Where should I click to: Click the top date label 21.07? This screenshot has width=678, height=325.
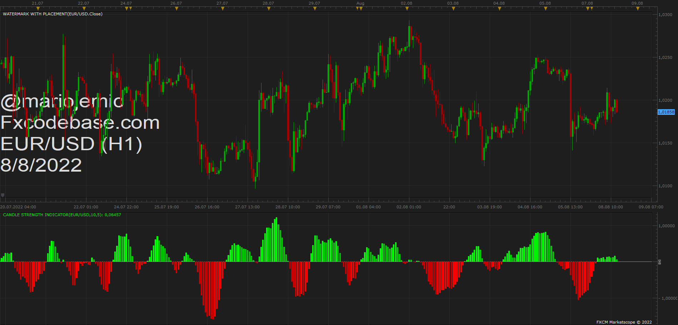point(38,3)
